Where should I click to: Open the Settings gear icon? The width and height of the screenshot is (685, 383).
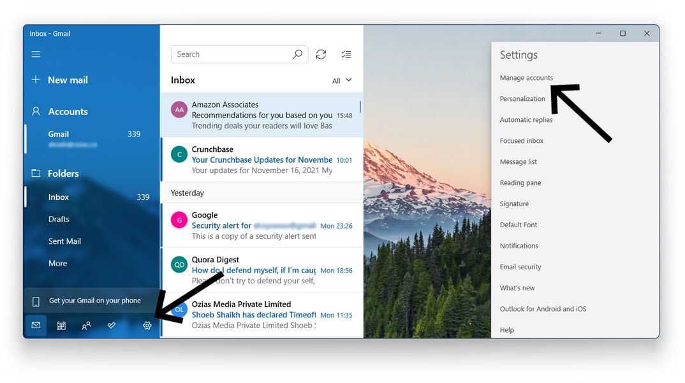147,326
